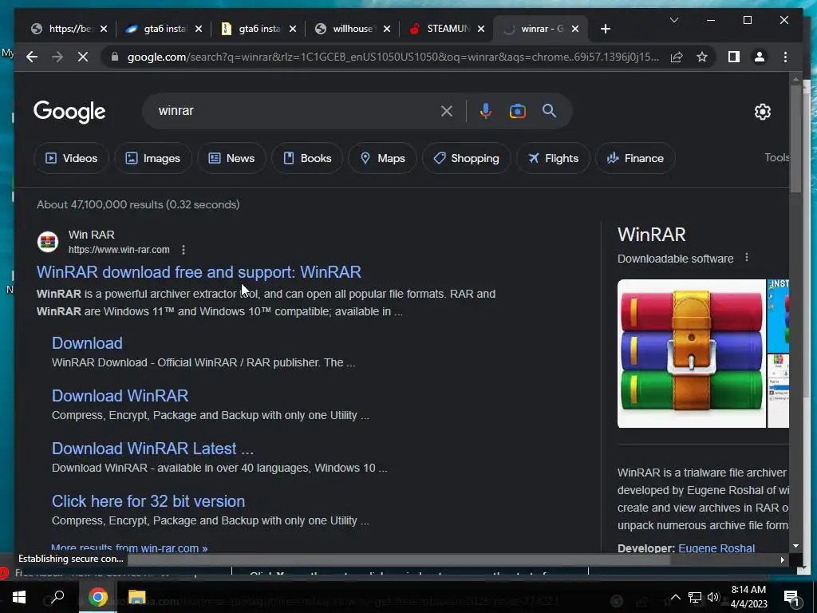Switch to the first gta6 install tab
The height and width of the screenshot is (613, 817).
163,29
